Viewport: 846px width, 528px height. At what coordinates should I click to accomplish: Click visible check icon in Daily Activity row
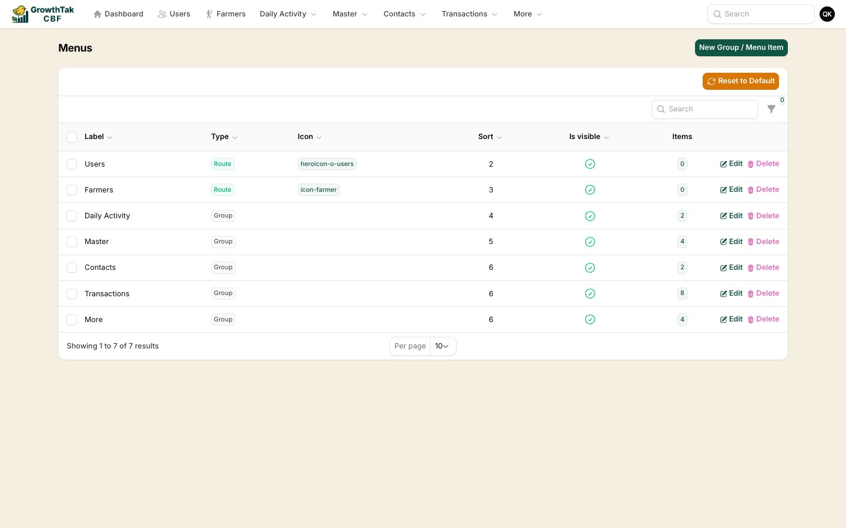590,216
